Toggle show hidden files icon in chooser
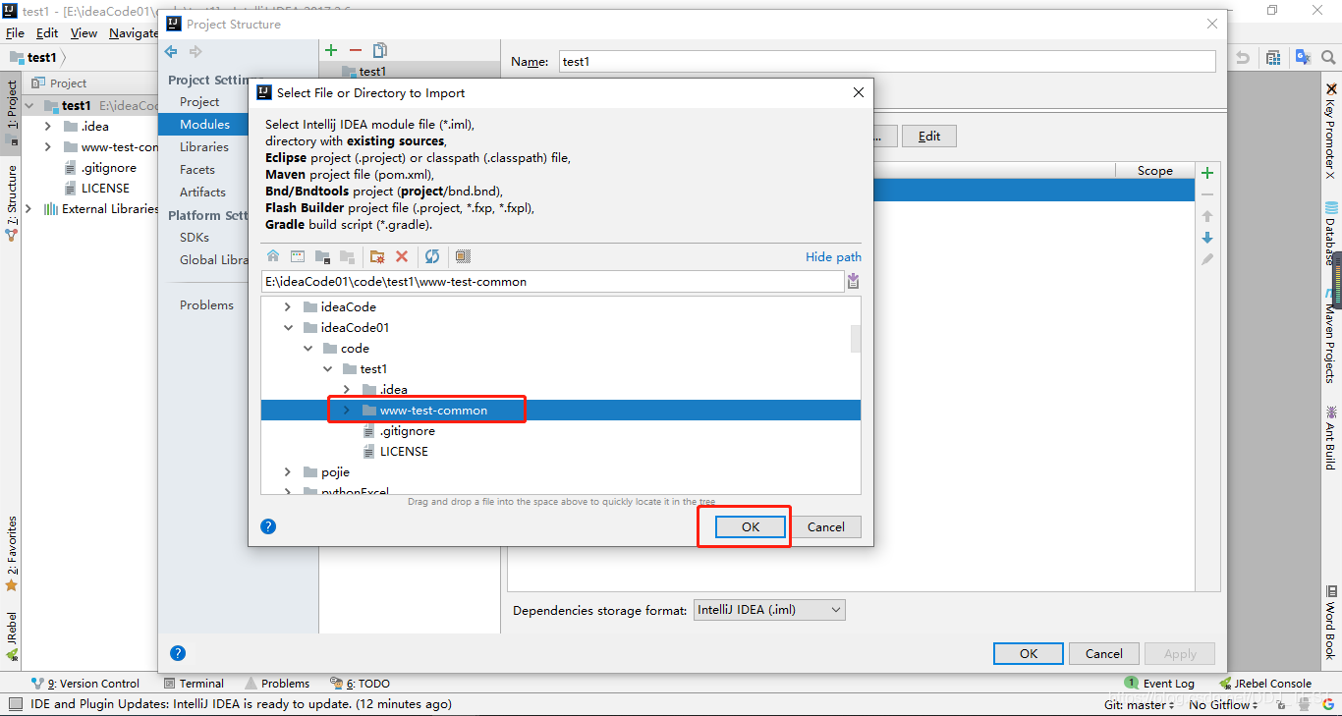Image resolution: width=1342 pixels, height=716 pixels. [464, 256]
